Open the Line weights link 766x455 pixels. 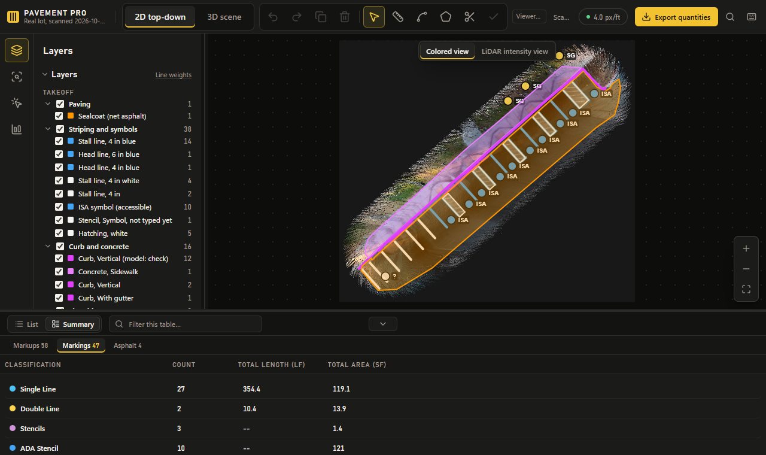(174, 75)
